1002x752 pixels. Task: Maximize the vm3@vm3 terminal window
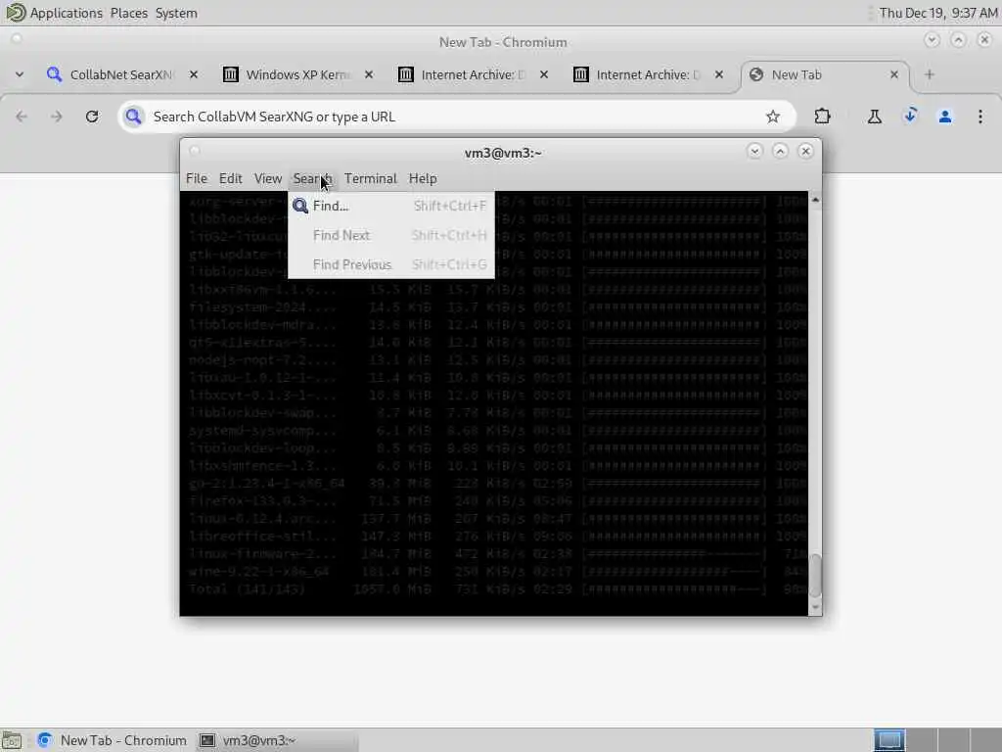tap(780, 151)
